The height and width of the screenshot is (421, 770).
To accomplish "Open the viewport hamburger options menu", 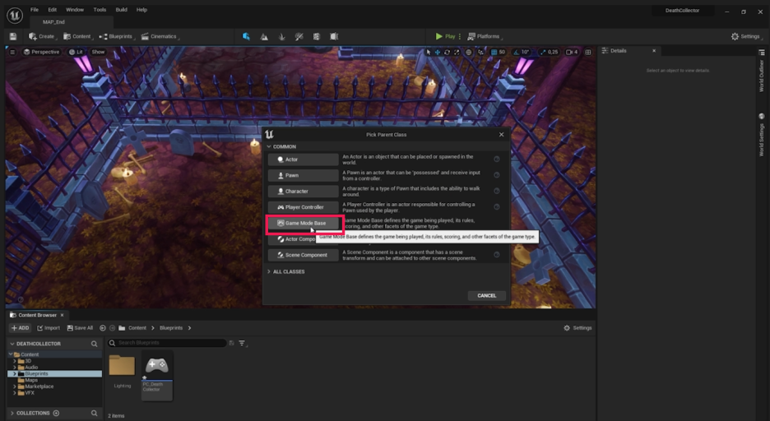I will 12,52.
